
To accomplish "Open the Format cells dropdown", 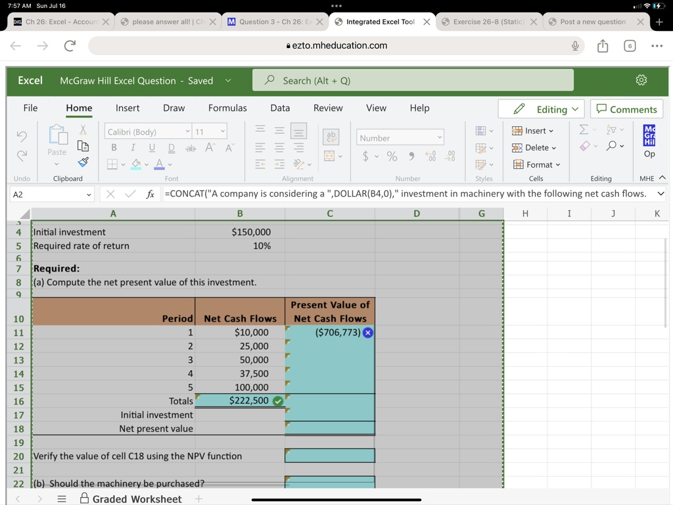I will [x=536, y=164].
